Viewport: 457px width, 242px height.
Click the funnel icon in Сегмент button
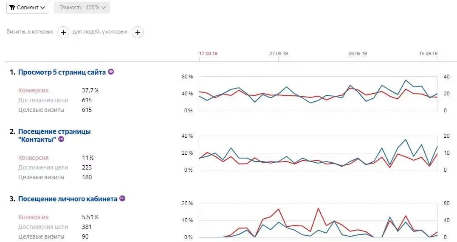[12, 8]
